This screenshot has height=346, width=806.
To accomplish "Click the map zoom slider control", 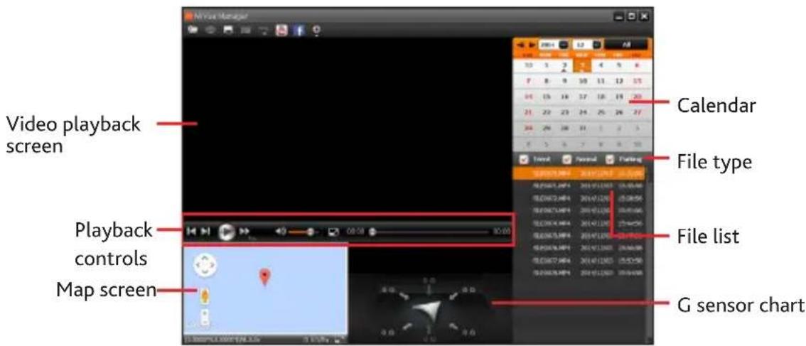I will [x=205, y=318].
